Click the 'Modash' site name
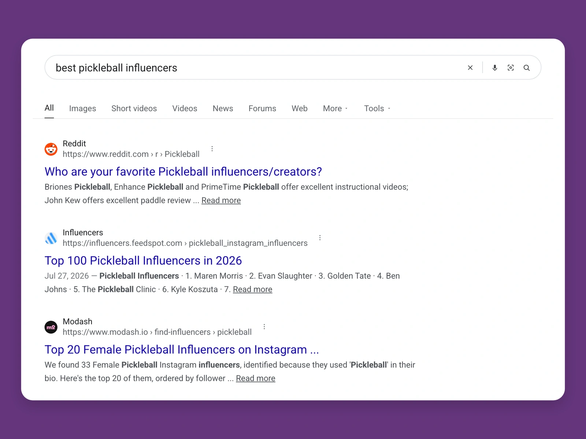 78,321
